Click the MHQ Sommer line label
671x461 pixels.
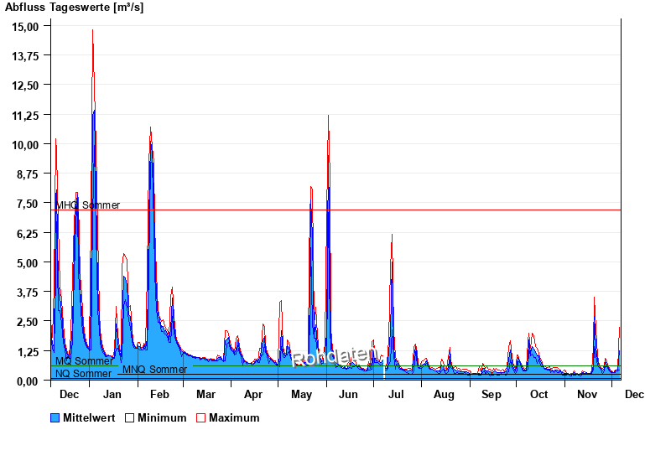(87, 205)
